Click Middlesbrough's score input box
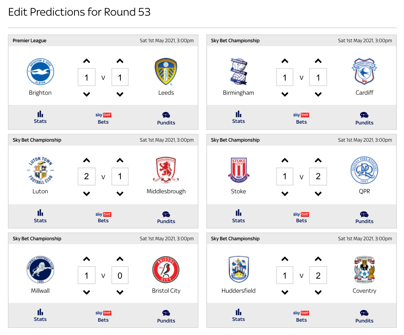 tap(120, 177)
